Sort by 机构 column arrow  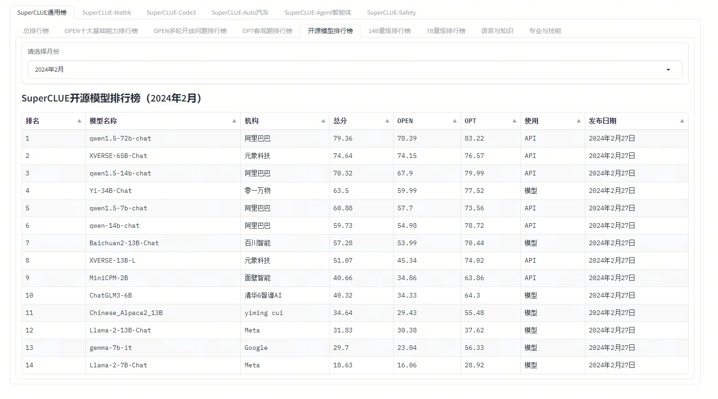(323, 121)
